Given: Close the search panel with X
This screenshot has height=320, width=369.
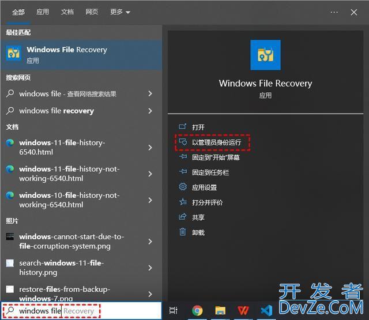Looking at the screenshot, I should (x=353, y=12).
